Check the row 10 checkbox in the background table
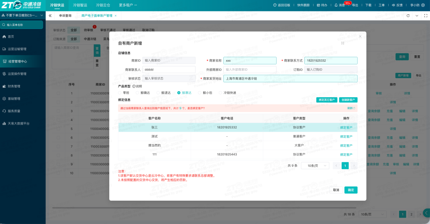This screenshot has height=224, width=430. tap(58, 173)
